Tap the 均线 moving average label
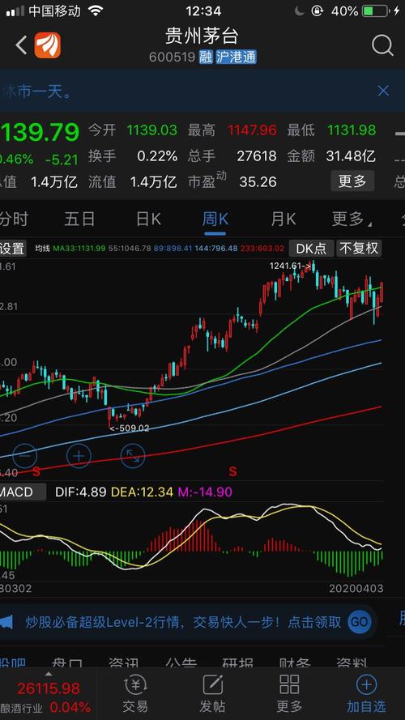 [43, 249]
